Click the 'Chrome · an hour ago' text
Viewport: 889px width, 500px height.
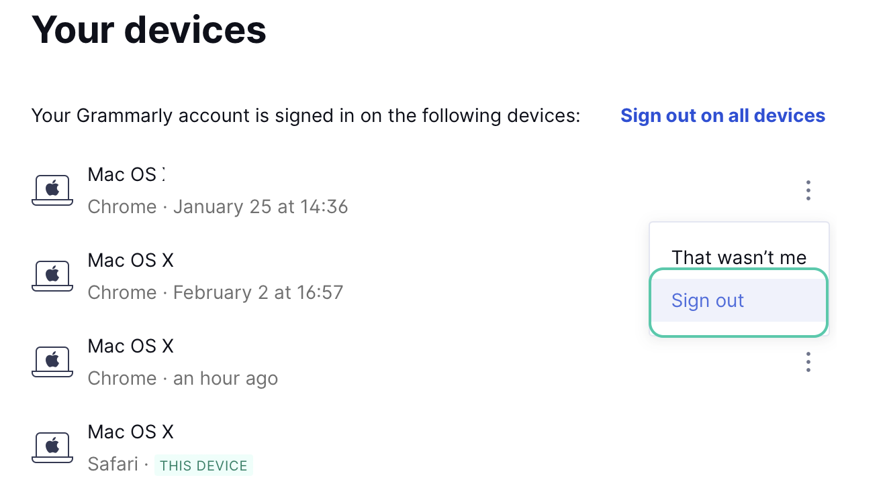click(x=183, y=378)
